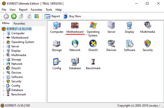Screen dimensions: 164x108
Task: Click the Copyright Lavalys status bar text
Action: tap(139, 106)
